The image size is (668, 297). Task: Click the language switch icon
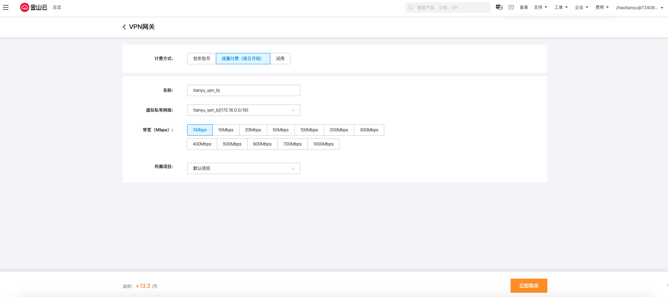[x=499, y=7]
